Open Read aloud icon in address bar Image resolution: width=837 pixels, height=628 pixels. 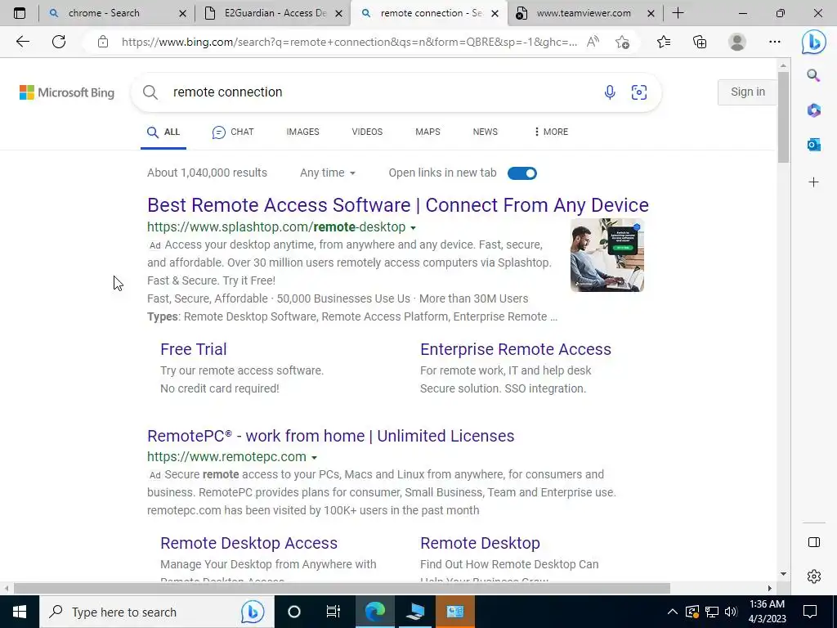(x=593, y=42)
